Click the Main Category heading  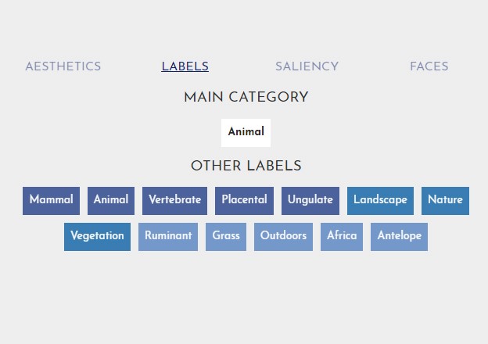point(246,98)
